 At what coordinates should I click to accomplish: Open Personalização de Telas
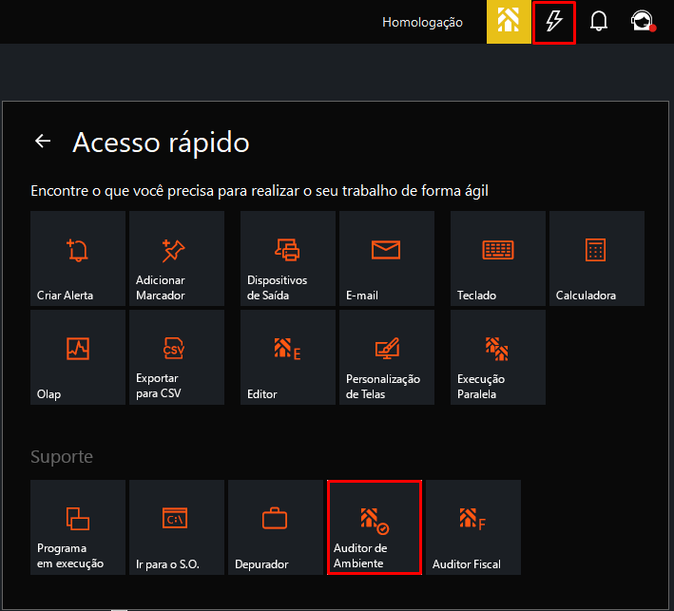387,357
